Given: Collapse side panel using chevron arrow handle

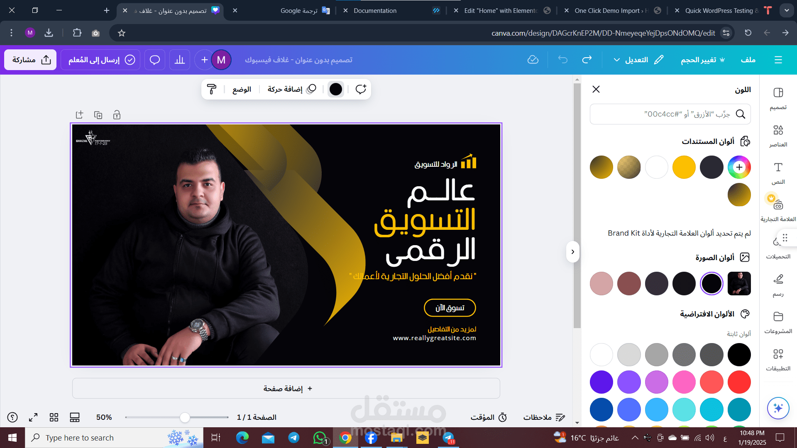Looking at the screenshot, I should point(572,252).
